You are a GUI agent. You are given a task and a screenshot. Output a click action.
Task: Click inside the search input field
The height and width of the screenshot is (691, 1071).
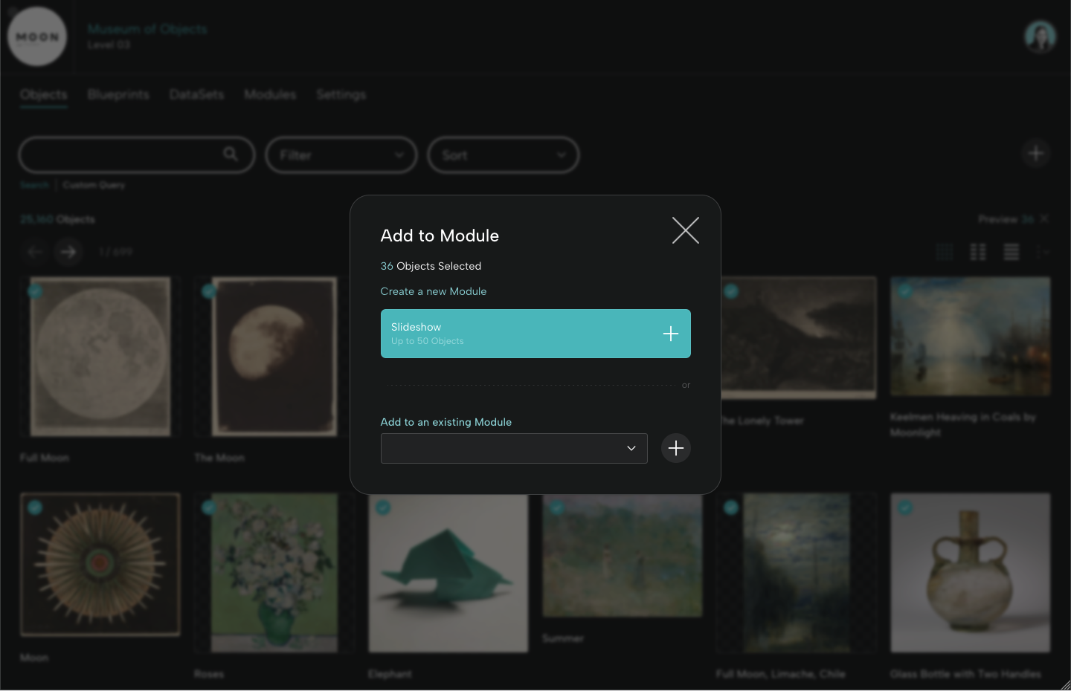point(126,155)
